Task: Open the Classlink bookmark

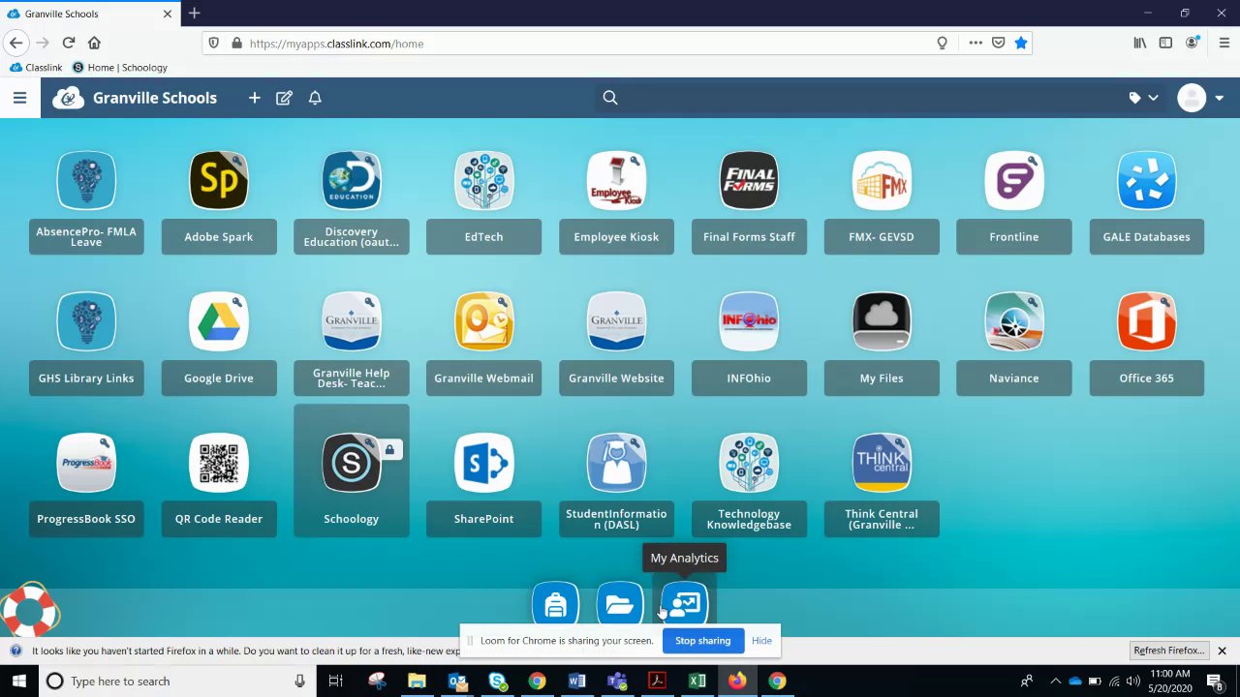Action: pyautogui.click(x=36, y=68)
